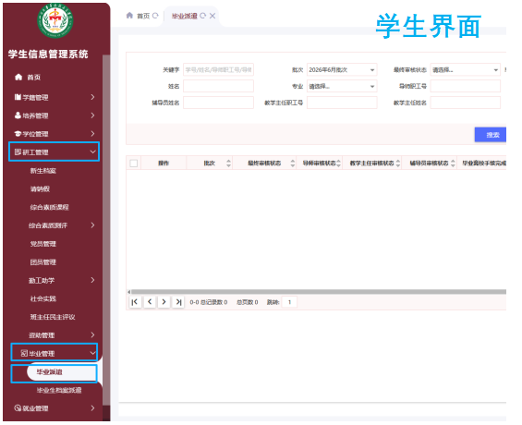This screenshot has height=425, width=522.
Task: Jump to last page pagination icon
Action: tap(178, 302)
